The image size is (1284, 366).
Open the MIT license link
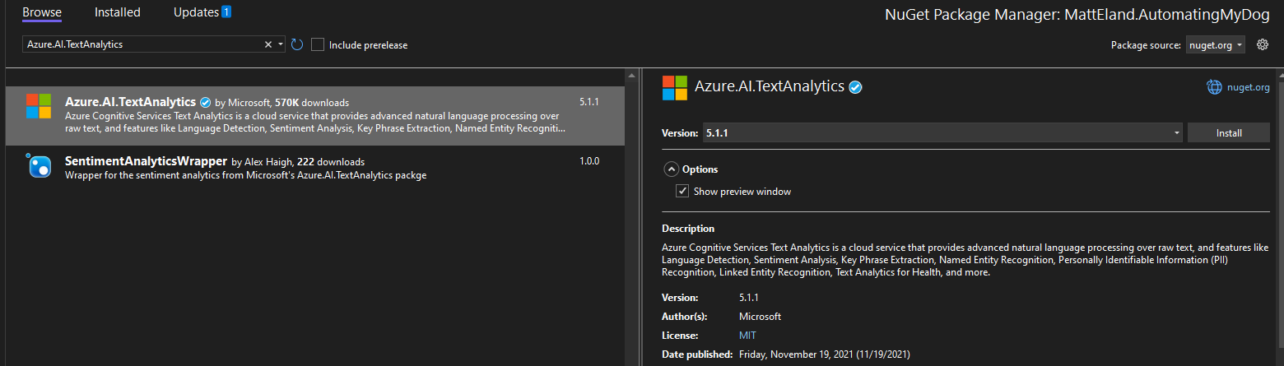747,336
